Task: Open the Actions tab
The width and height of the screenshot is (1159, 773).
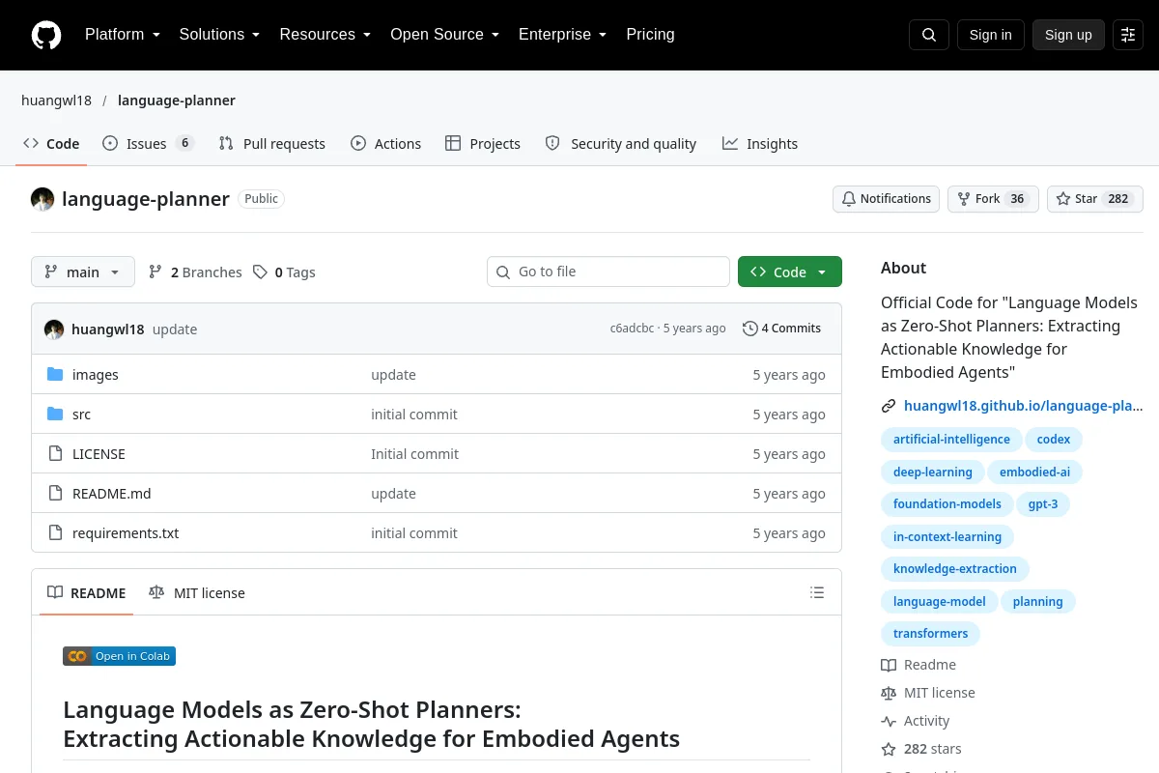Action: 385,144
